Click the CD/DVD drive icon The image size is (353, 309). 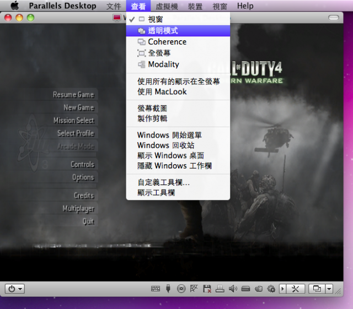pos(181,289)
